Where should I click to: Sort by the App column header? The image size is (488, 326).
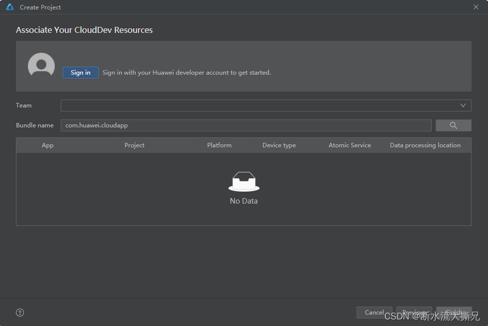(x=48, y=145)
